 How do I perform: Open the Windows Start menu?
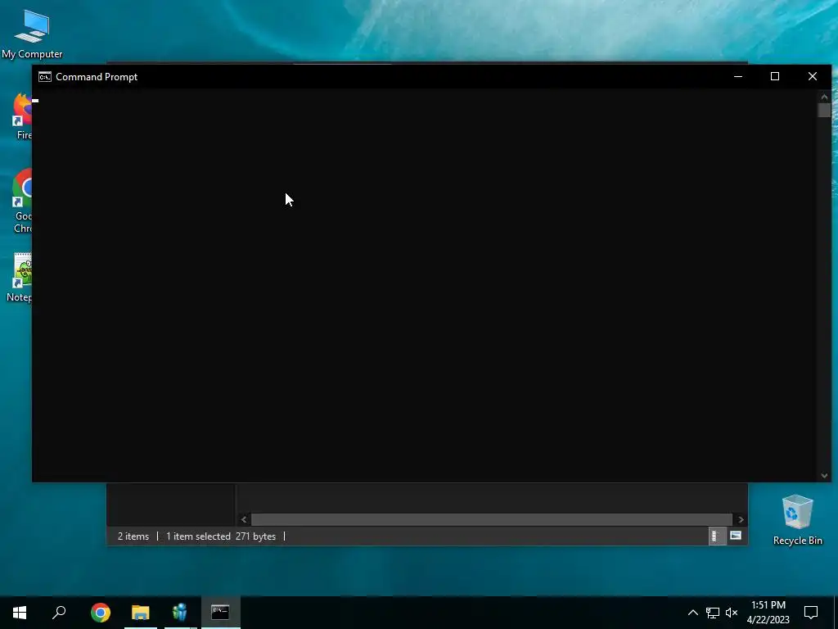[20, 613]
